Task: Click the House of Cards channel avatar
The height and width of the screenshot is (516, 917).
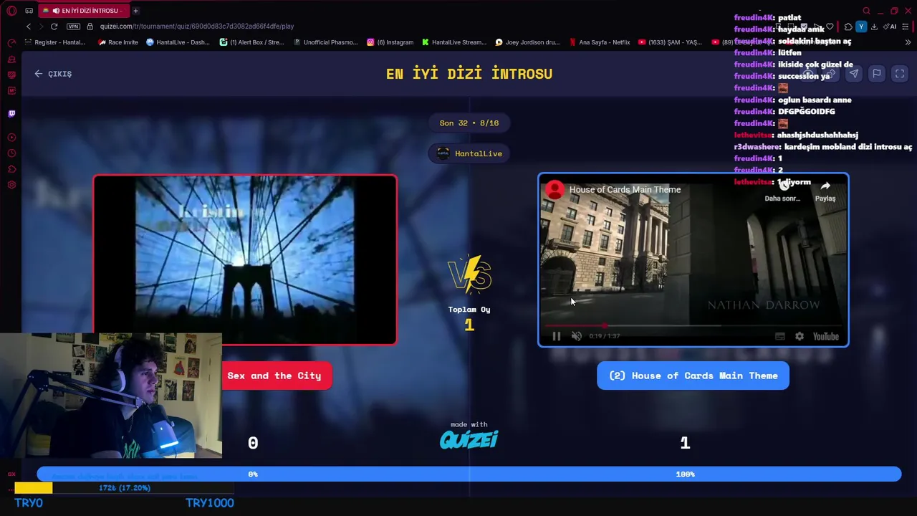Action: 554,189
